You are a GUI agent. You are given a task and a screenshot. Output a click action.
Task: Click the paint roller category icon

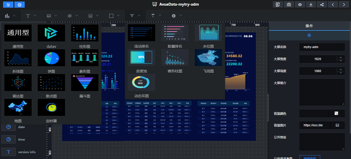click(x=153, y=16)
